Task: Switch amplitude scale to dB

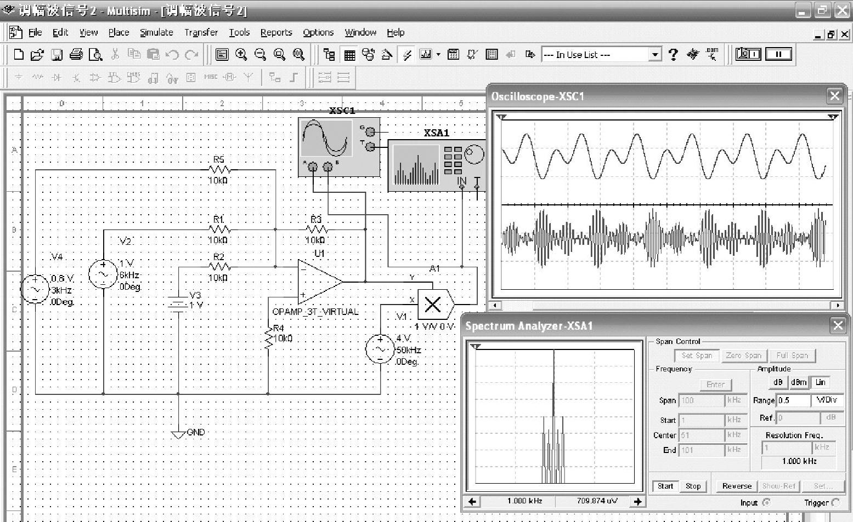Action: pyautogui.click(x=777, y=382)
